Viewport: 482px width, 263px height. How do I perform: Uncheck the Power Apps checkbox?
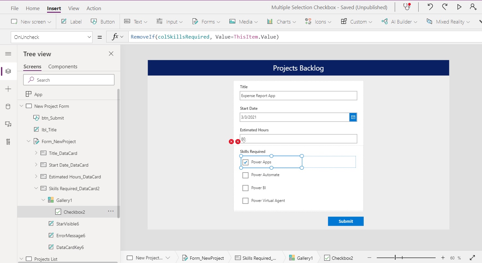(245, 162)
